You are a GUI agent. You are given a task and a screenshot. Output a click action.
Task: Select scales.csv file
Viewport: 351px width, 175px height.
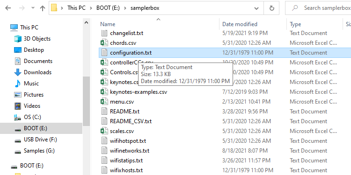pos(122,131)
